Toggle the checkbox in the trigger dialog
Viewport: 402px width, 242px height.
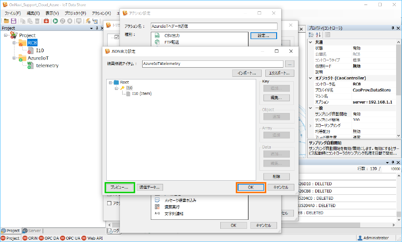(x=117, y=37)
